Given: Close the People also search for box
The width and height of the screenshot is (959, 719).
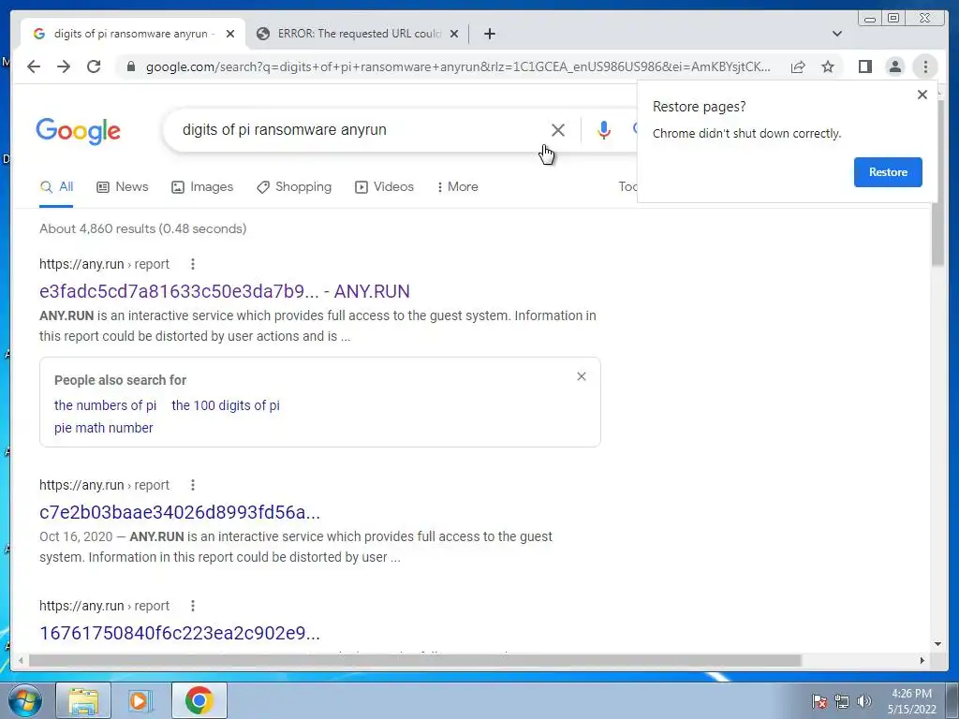Looking at the screenshot, I should coord(581,376).
